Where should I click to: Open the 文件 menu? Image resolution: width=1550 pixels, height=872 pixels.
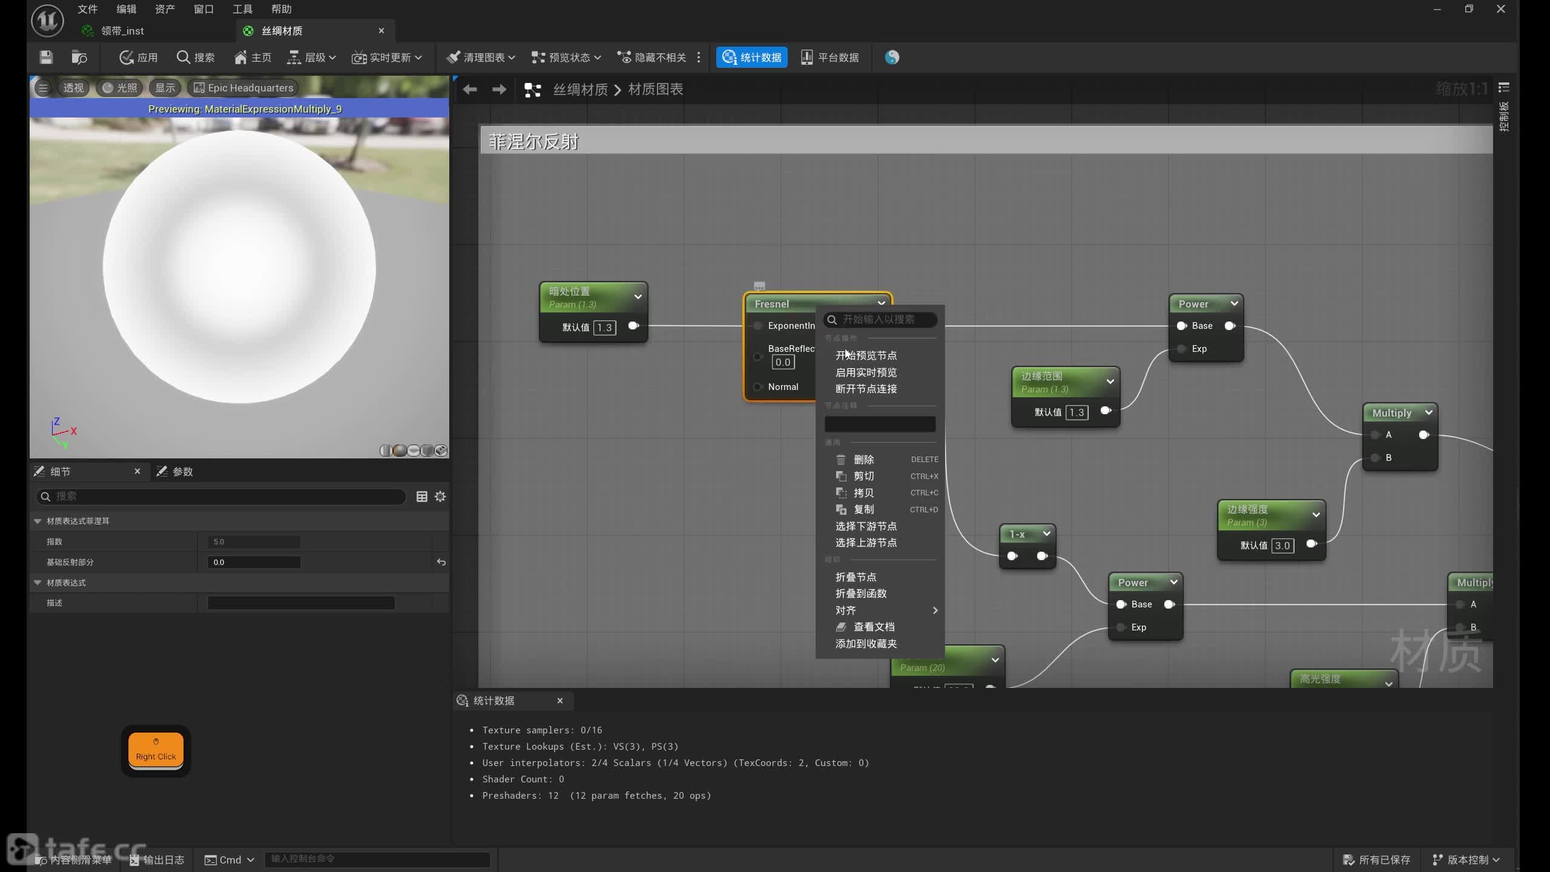(87, 9)
